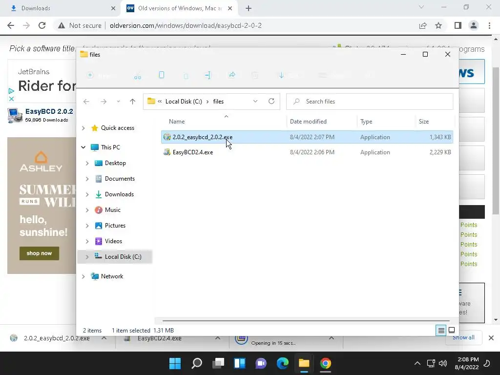This screenshot has width=500, height=375.
Task: Open recent locations dropdown in Explorer
Action: pos(118,102)
